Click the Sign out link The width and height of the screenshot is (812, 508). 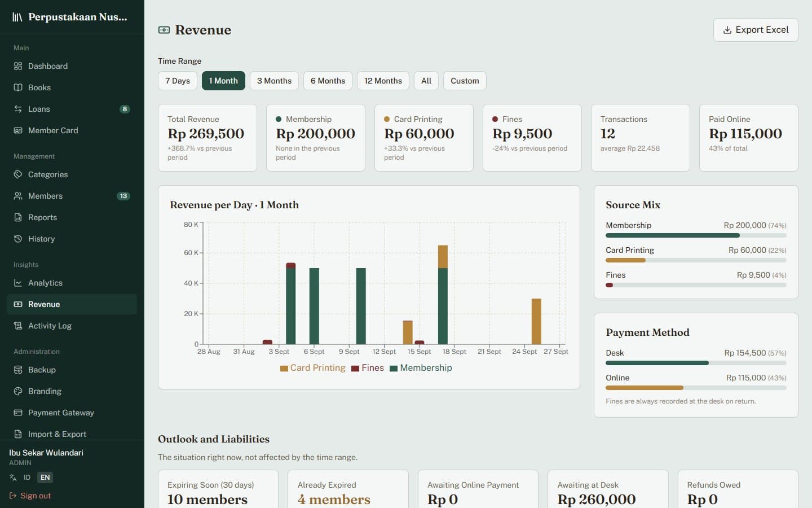[x=30, y=496]
